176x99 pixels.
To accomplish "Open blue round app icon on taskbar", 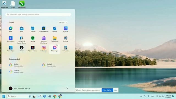I will point(45,96).
